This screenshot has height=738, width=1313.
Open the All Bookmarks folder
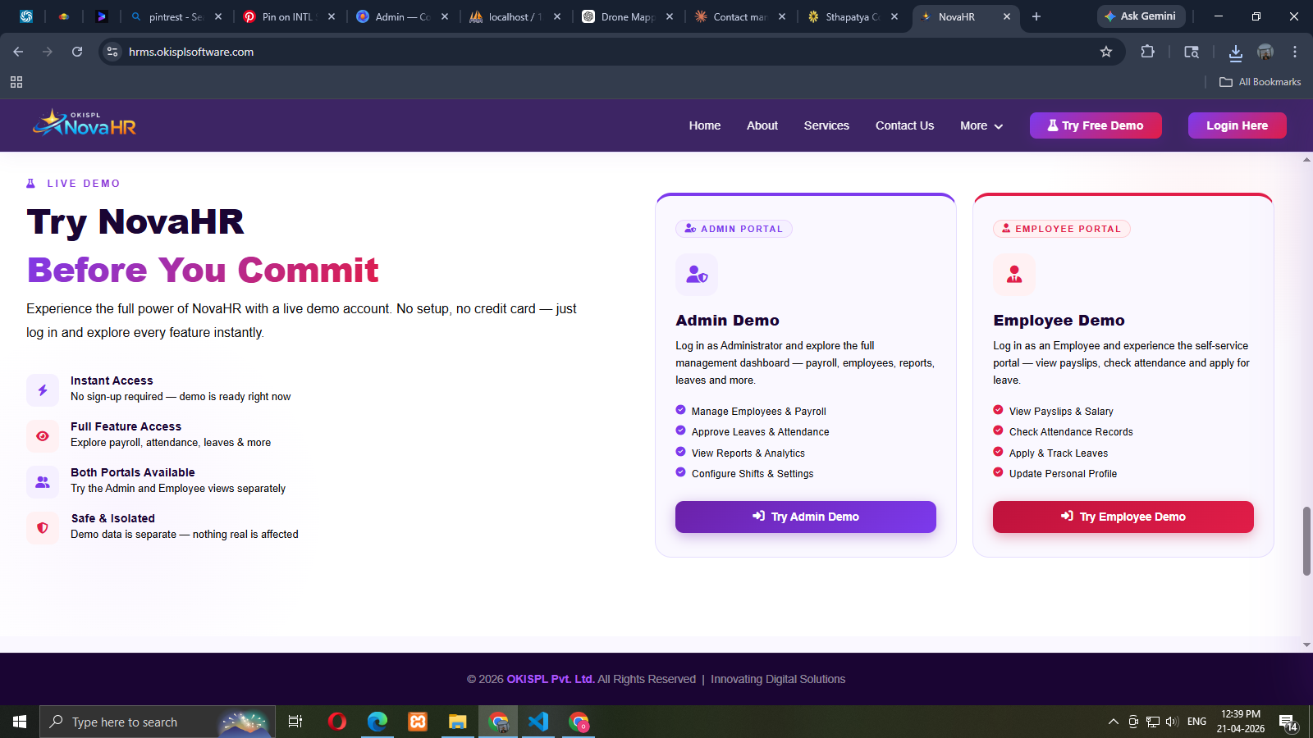tap(1260, 82)
